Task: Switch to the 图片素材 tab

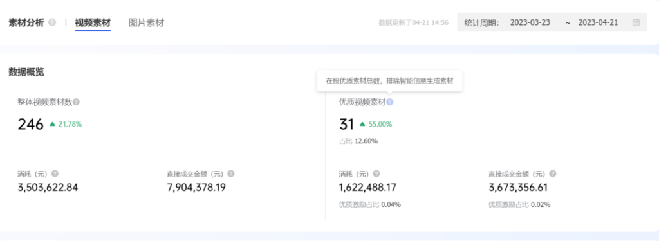Action: point(146,22)
